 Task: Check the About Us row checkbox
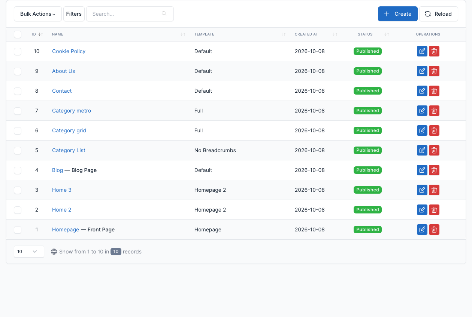tap(18, 71)
